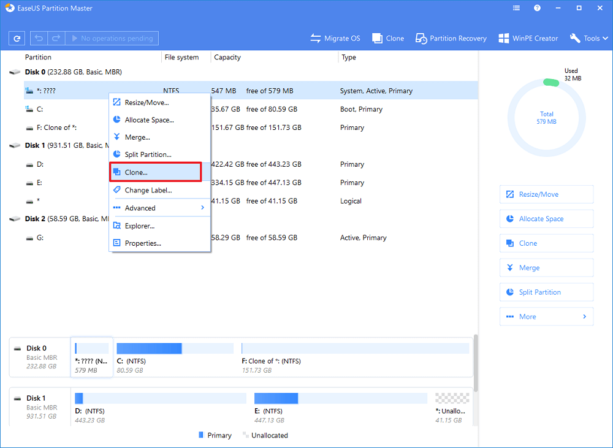Click the Merge button in sidebar
Viewport: 613px width, 448px height.
tap(546, 268)
